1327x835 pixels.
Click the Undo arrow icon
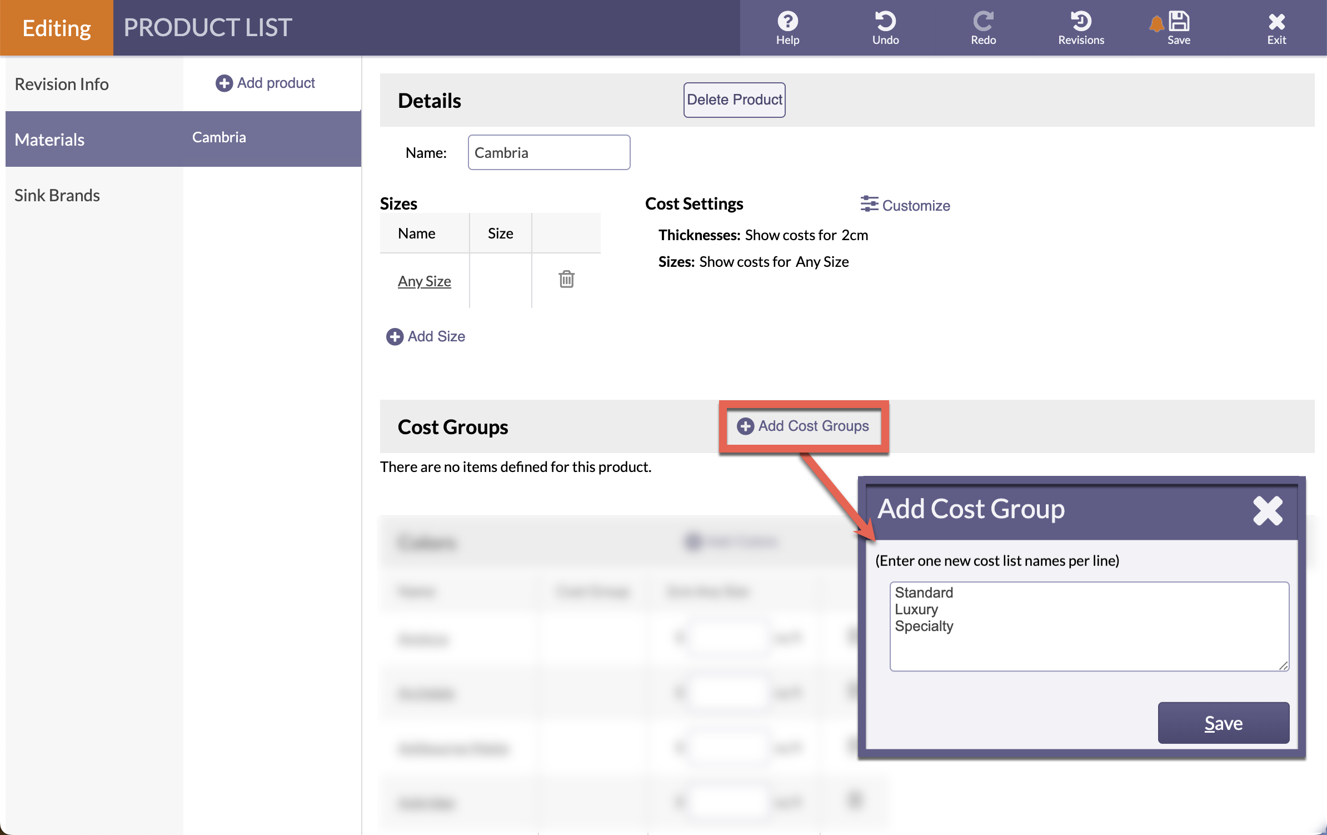coord(885,22)
